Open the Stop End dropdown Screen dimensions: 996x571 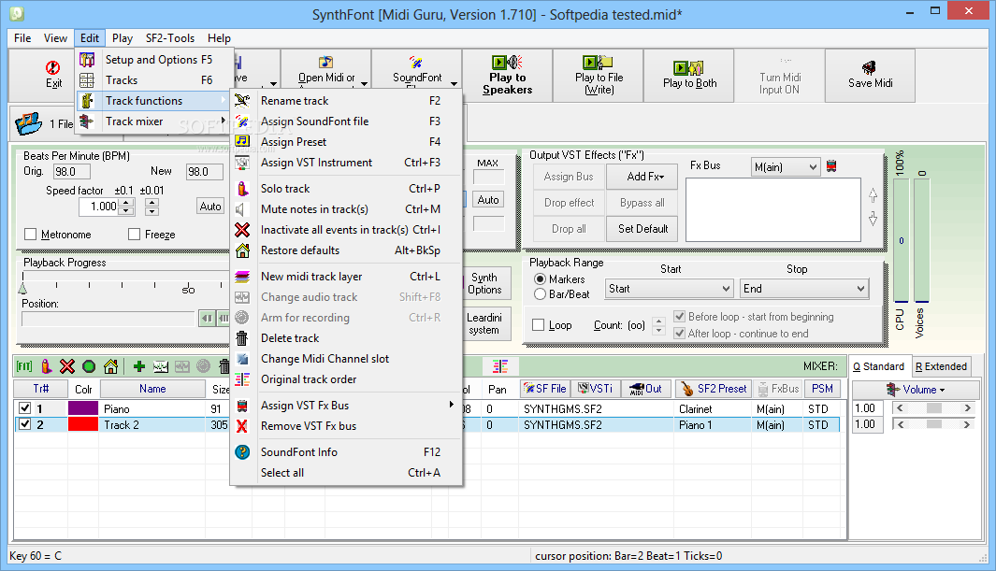point(803,289)
